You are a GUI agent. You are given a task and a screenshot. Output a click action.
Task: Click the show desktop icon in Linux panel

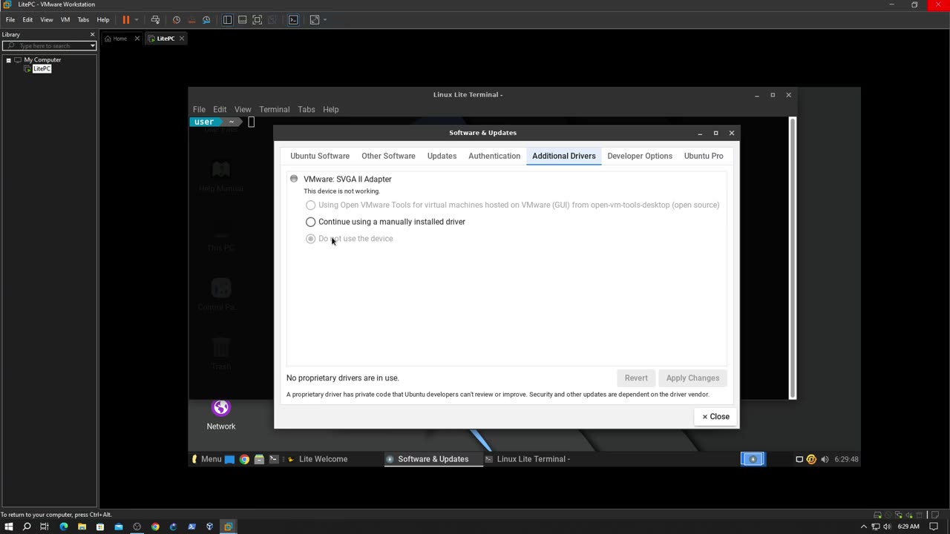click(229, 459)
